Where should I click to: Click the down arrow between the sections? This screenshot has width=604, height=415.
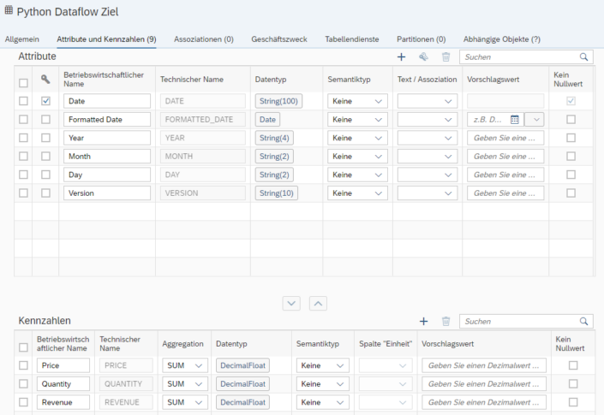coord(291,304)
